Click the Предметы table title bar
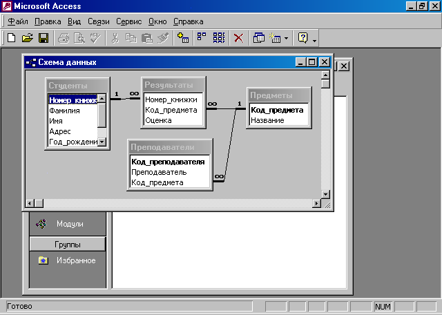 coord(279,95)
